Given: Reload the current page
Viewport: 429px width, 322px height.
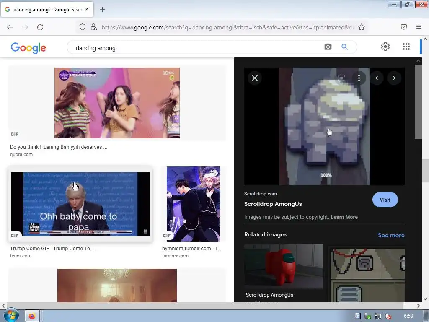Looking at the screenshot, I should coord(40,27).
